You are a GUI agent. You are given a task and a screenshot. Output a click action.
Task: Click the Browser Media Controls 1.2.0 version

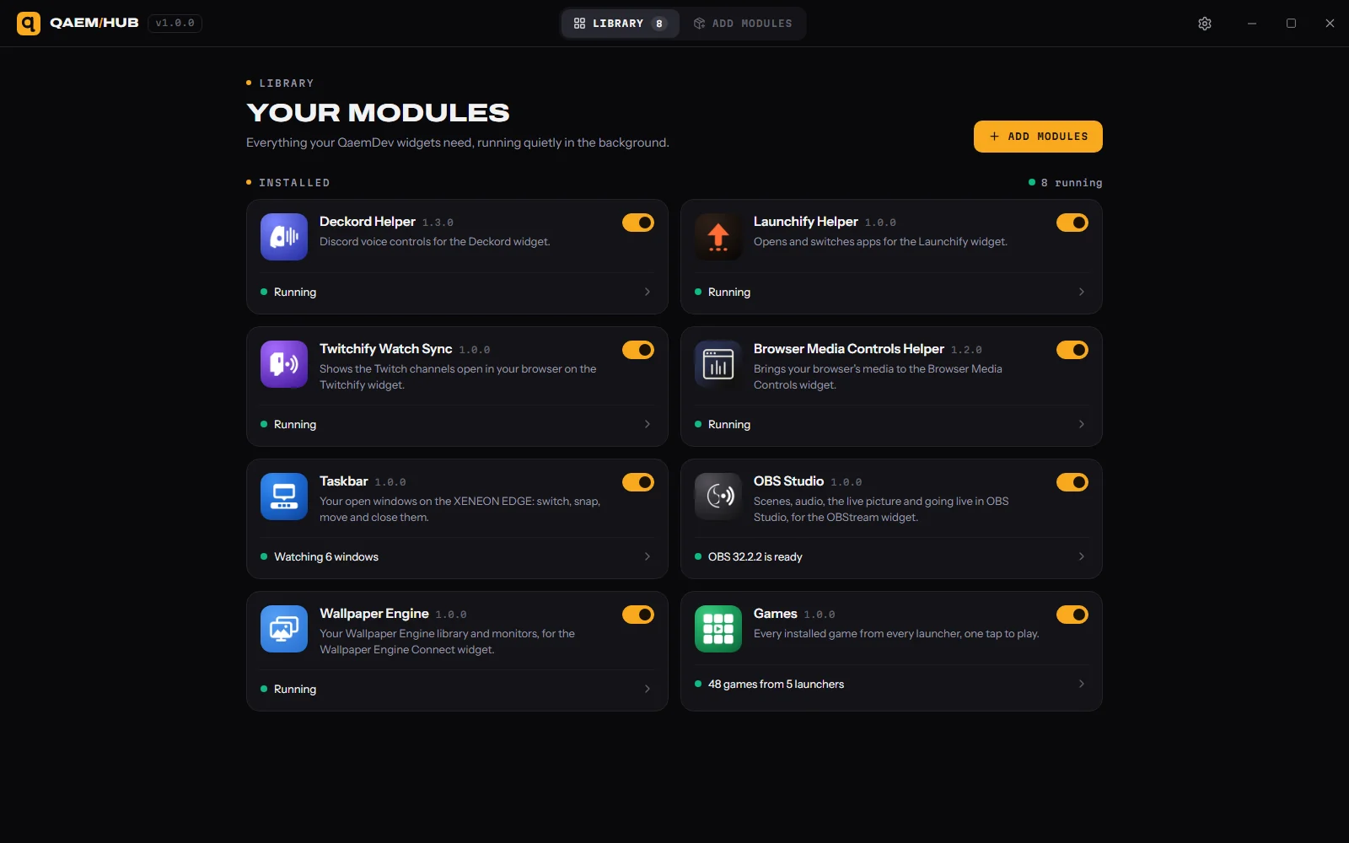pos(967,350)
